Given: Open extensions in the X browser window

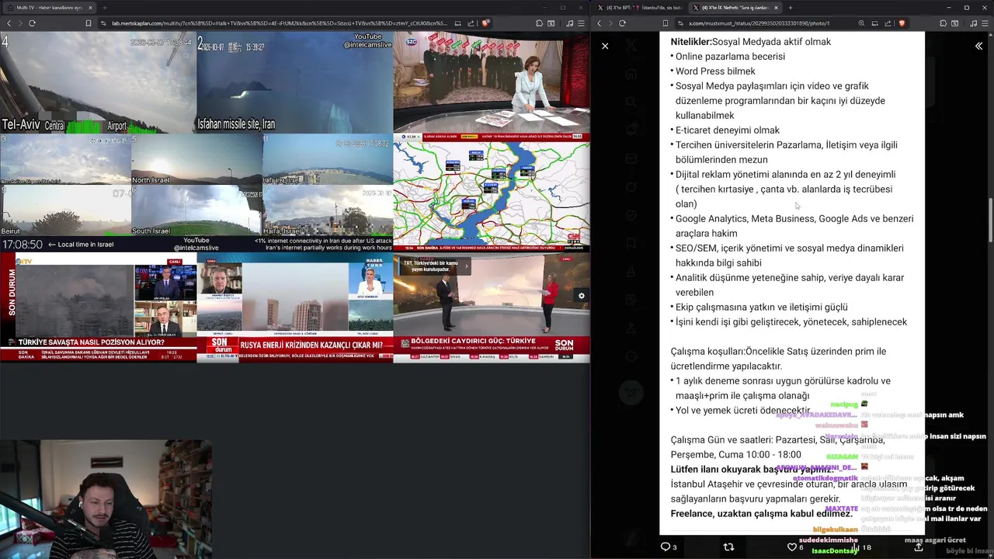Looking at the screenshot, I should click(x=943, y=23).
